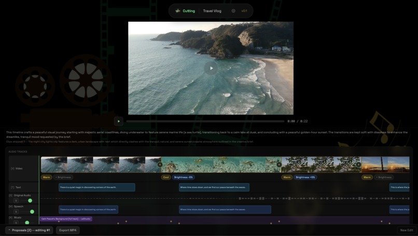Select text clip 'There is a quiet magic'
This screenshot has width=418, height=236.
click(97, 187)
